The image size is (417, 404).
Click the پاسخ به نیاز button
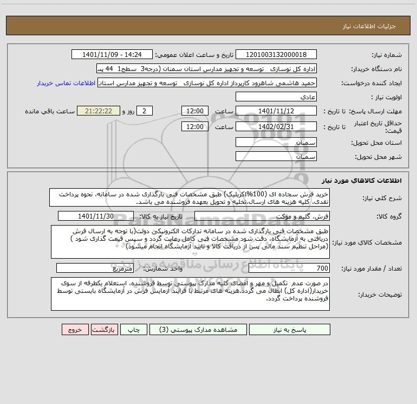[x=290, y=330]
